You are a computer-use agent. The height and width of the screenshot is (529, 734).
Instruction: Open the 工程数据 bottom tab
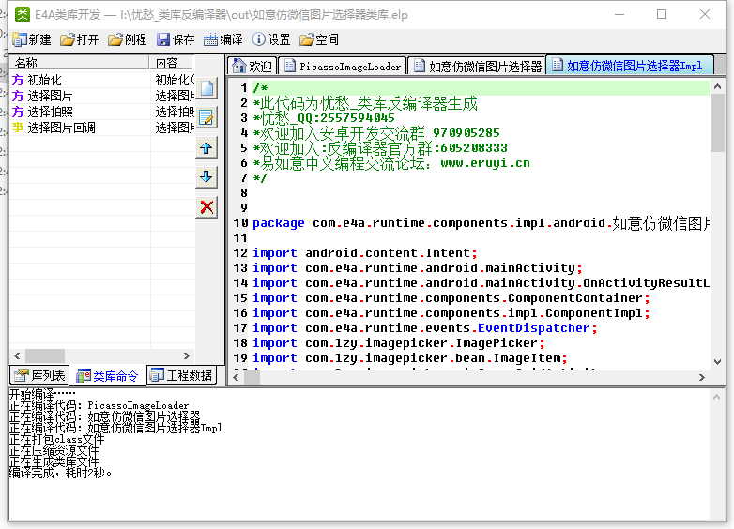183,375
